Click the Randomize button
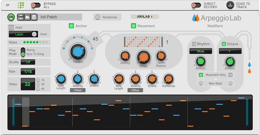This screenshot has height=135, width=260. pyautogui.click(x=107, y=17)
